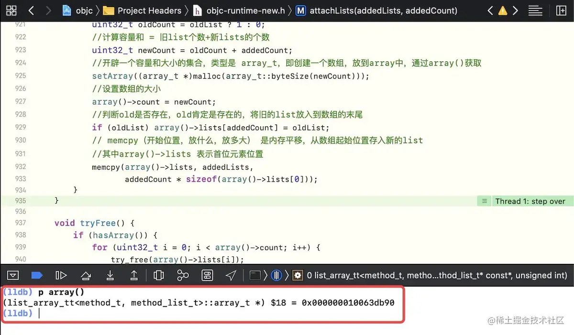Click 'memcpy(array()->lists, addedLists,' line
The image size is (574, 335).
click(x=173, y=167)
